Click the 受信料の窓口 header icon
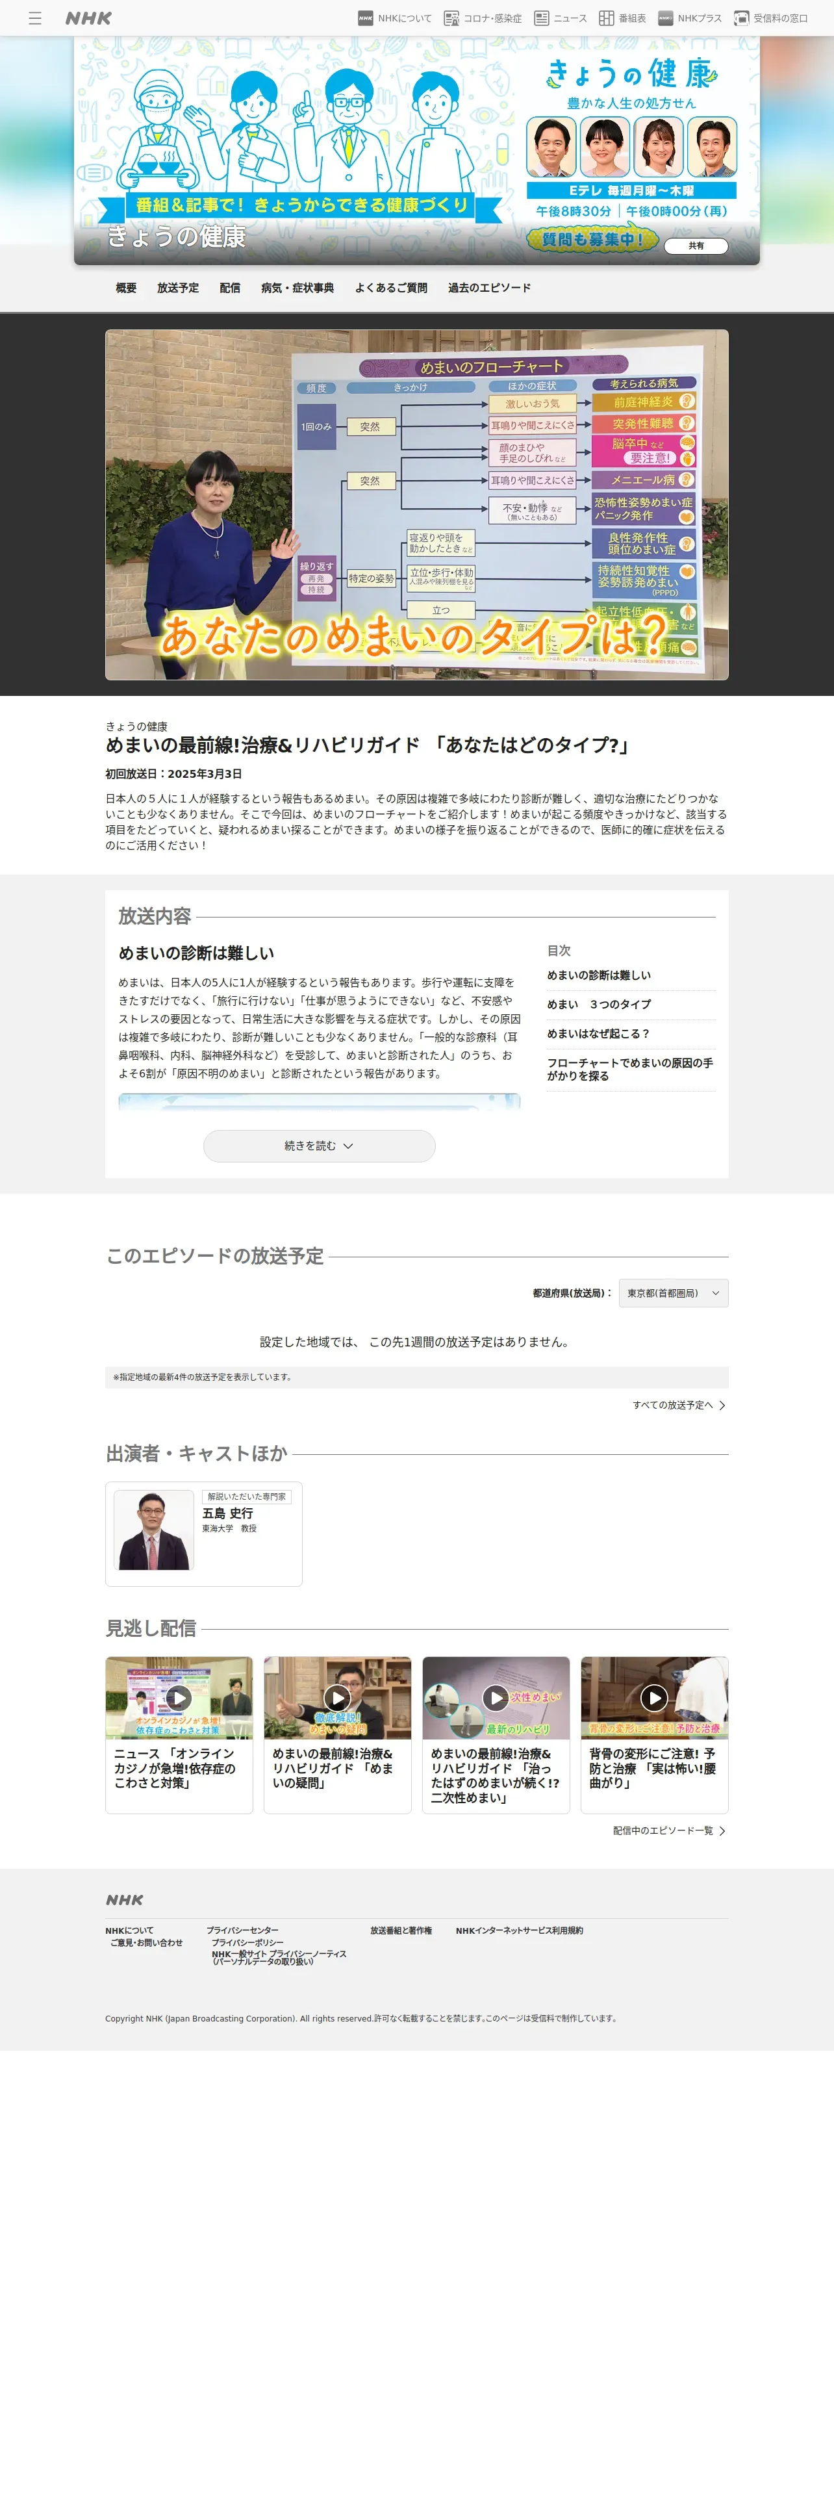The image size is (834, 2503). pos(742,18)
